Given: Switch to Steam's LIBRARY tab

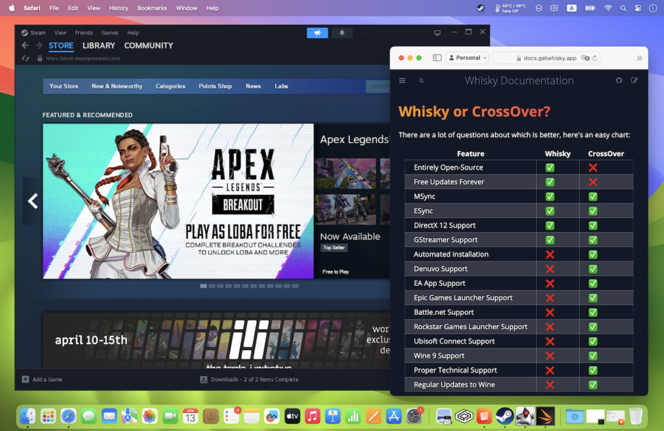Looking at the screenshot, I should coord(99,45).
